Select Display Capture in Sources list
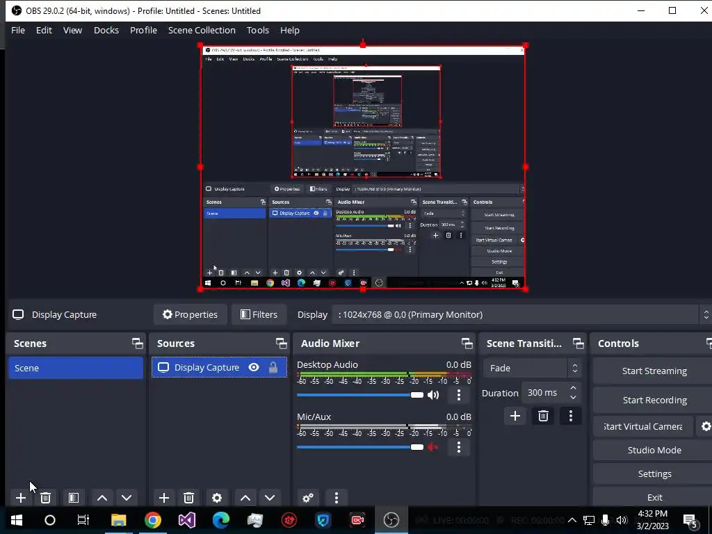 click(x=219, y=367)
